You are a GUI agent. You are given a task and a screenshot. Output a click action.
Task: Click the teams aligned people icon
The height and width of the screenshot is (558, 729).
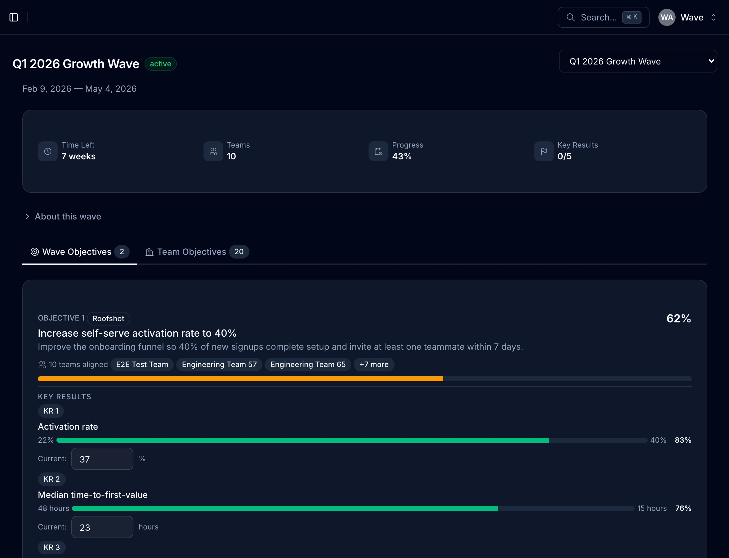(x=42, y=364)
